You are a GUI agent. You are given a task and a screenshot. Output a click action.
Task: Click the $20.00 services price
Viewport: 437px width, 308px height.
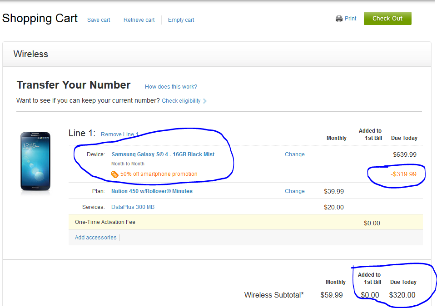334,207
